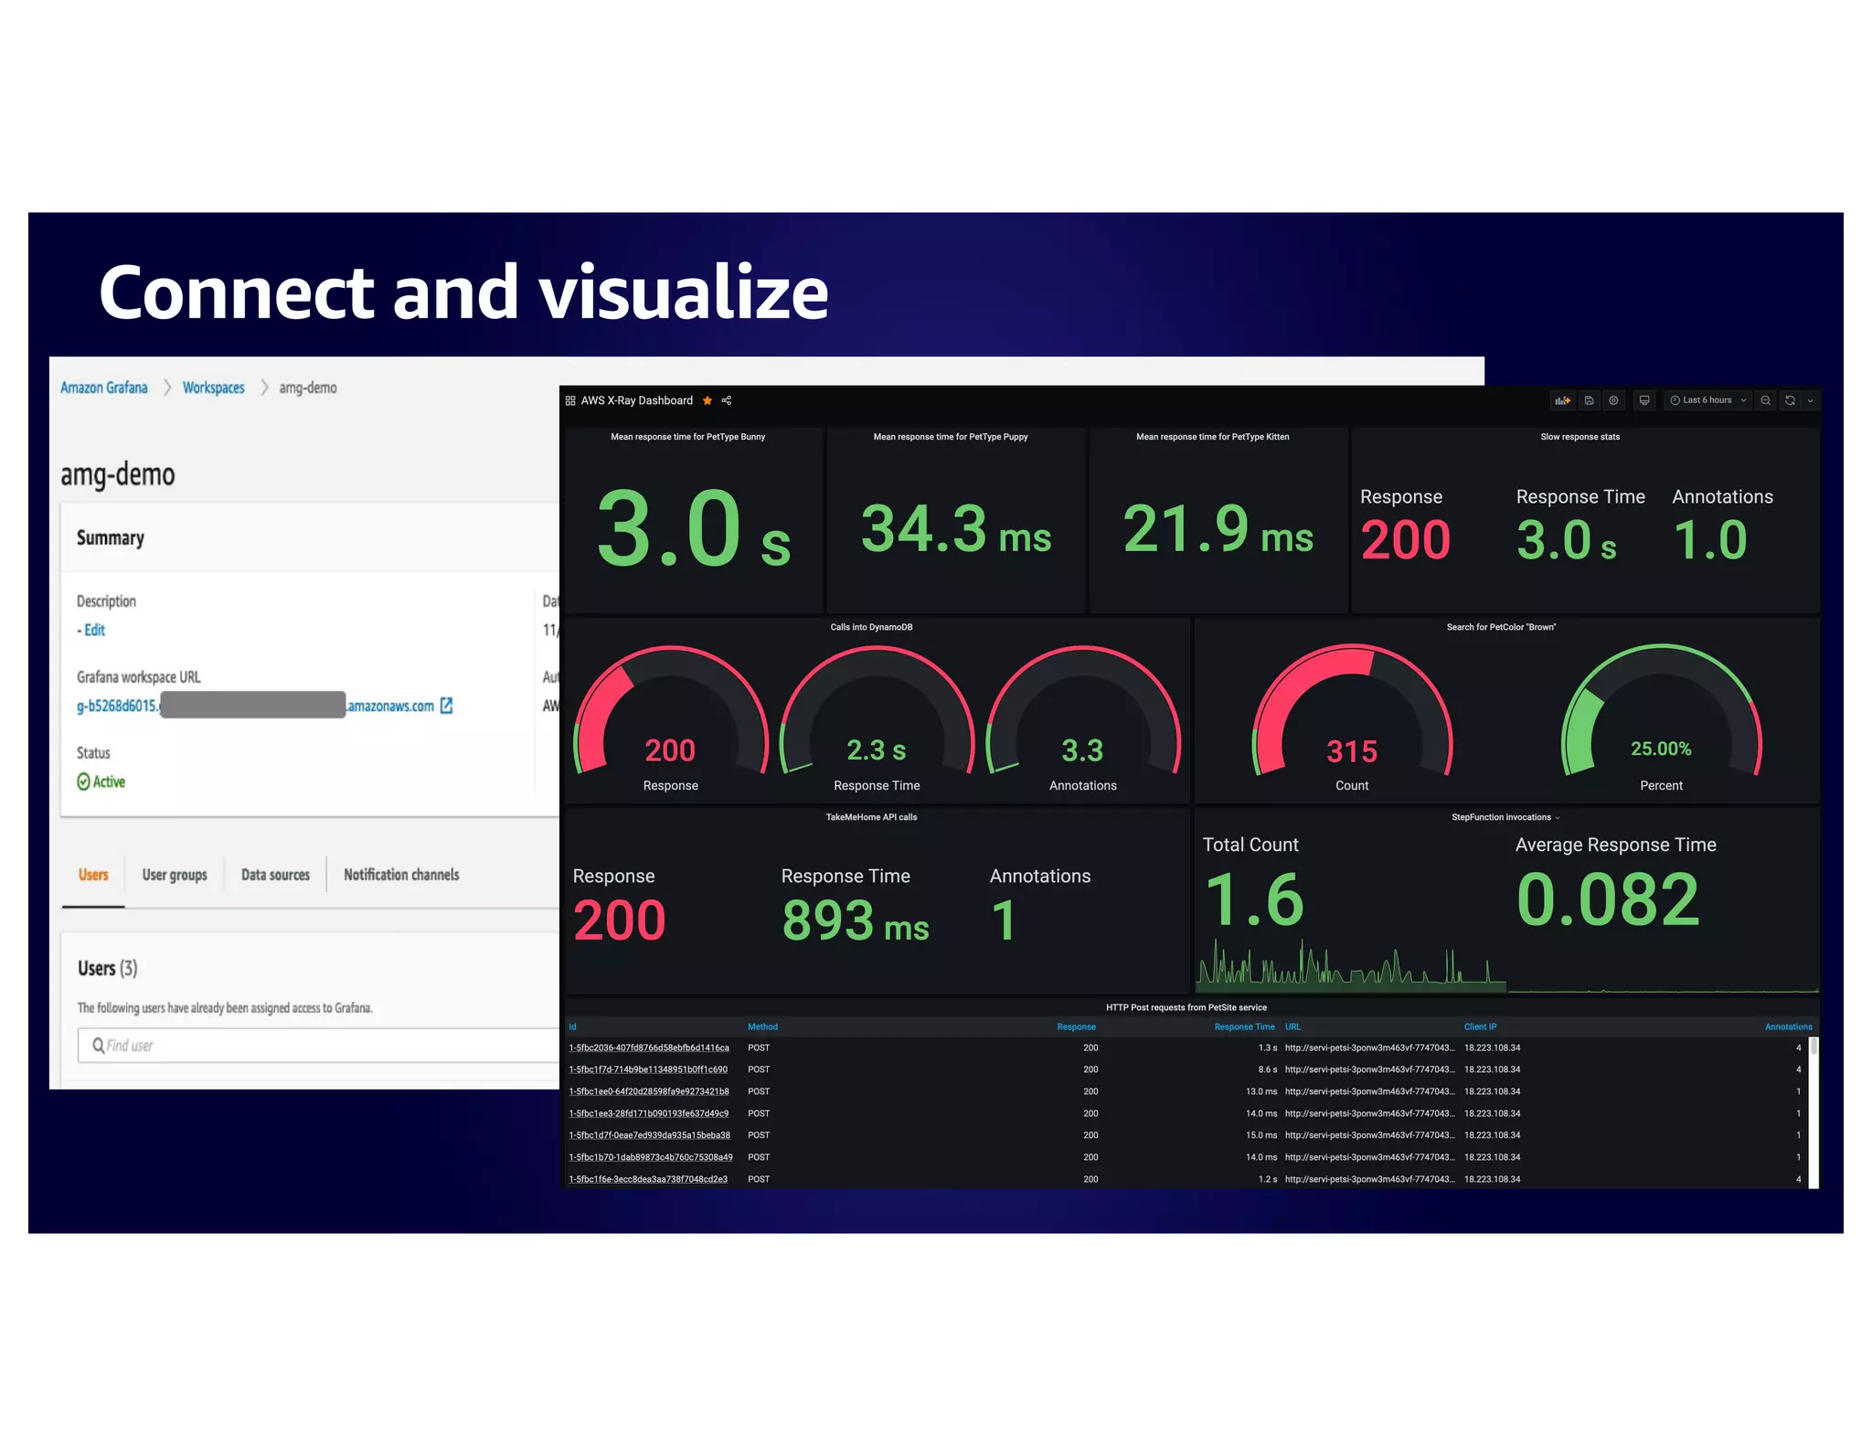Click the 3.0 s Bunny response stat
The width and height of the screenshot is (1872, 1446).
pos(693,530)
